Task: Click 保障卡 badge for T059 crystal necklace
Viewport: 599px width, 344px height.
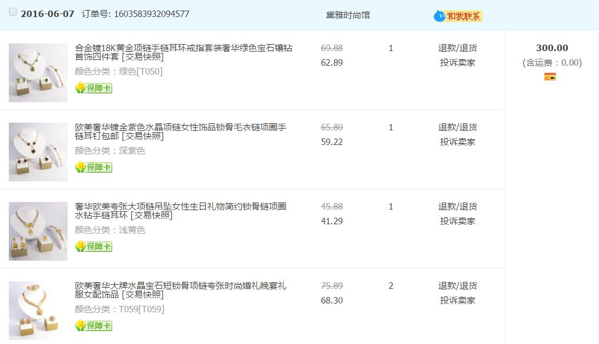Action: coord(93,326)
